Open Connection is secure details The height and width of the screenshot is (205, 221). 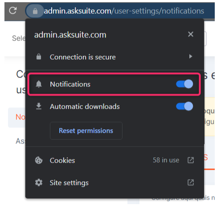(115, 57)
